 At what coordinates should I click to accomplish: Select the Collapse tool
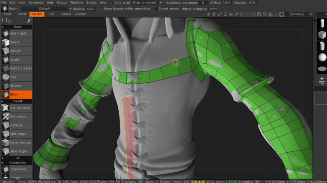click(17, 125)
